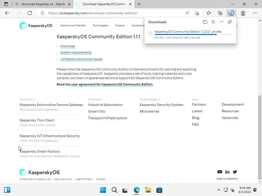Screen dimensions: 262x196
Task: Open the Solutions and Markets menu
Action: (73, 25)
